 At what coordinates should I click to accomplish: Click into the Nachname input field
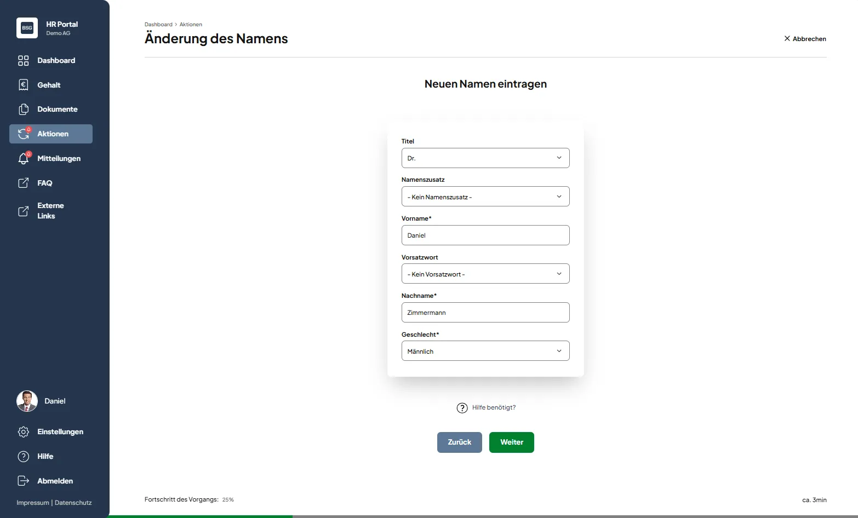pos(485,313)
